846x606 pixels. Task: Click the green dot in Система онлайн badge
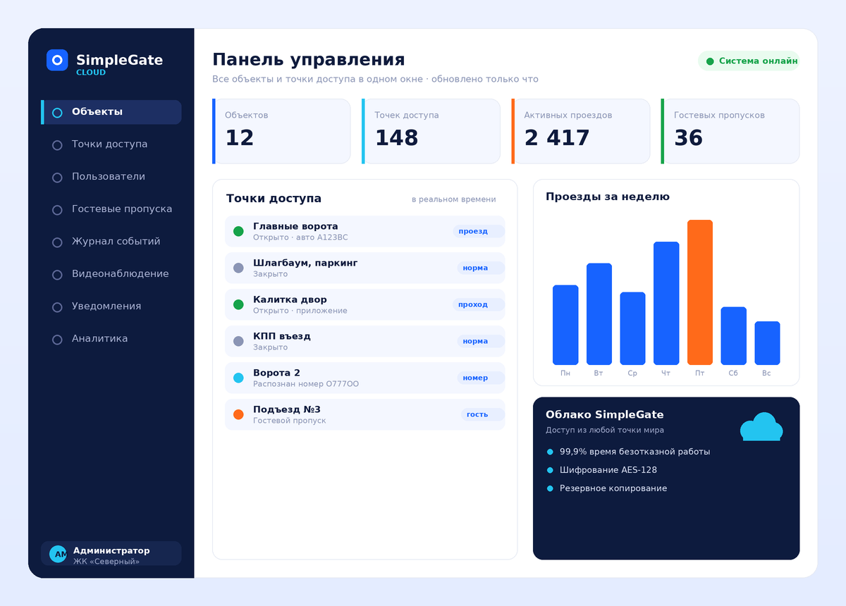710,61
